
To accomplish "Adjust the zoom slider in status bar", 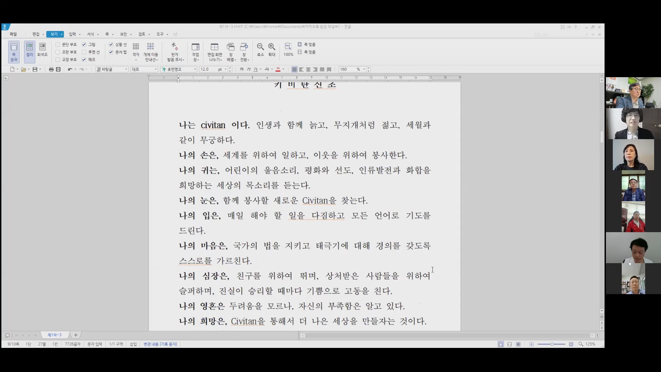I will click(552, 344).
